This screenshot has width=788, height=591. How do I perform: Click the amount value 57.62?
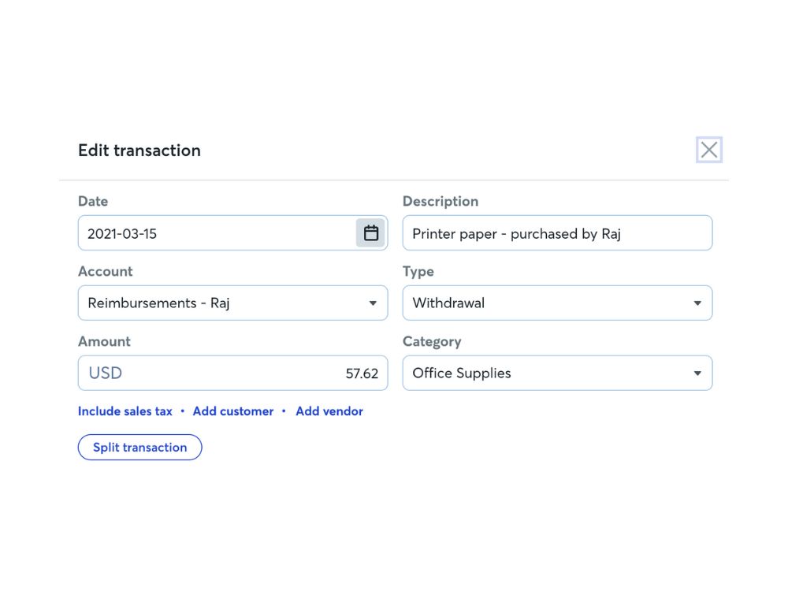pos(362,374)
